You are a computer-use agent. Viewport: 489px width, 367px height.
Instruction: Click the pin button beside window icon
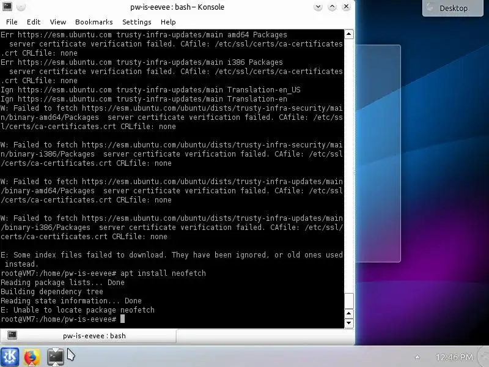[21, 7]
